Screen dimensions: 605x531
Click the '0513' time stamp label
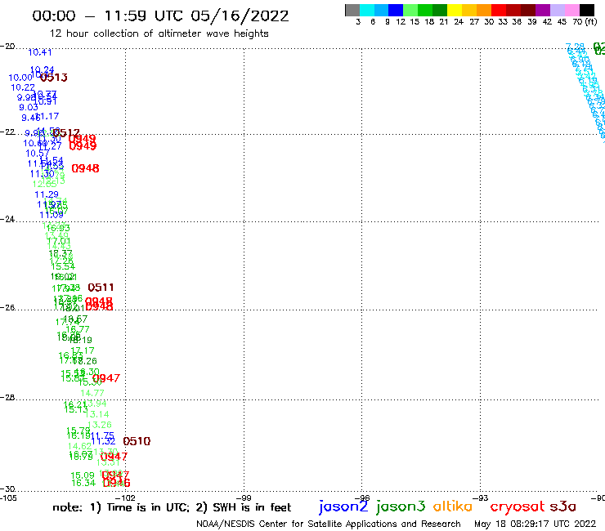coord(54,78)
